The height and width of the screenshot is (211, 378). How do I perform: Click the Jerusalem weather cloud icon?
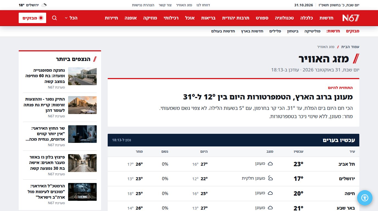click(x=44, y=5)
